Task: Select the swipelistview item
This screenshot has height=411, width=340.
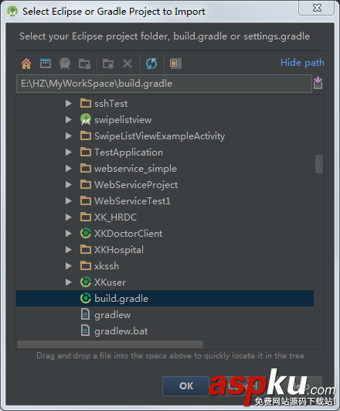Action: [x=123, y=120]
